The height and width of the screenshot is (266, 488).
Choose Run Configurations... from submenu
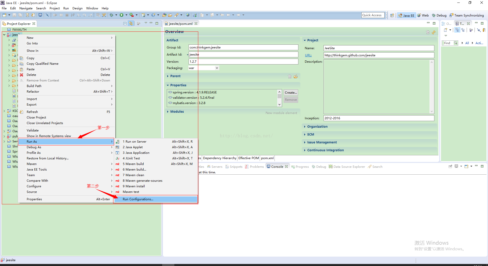[156, 199]
